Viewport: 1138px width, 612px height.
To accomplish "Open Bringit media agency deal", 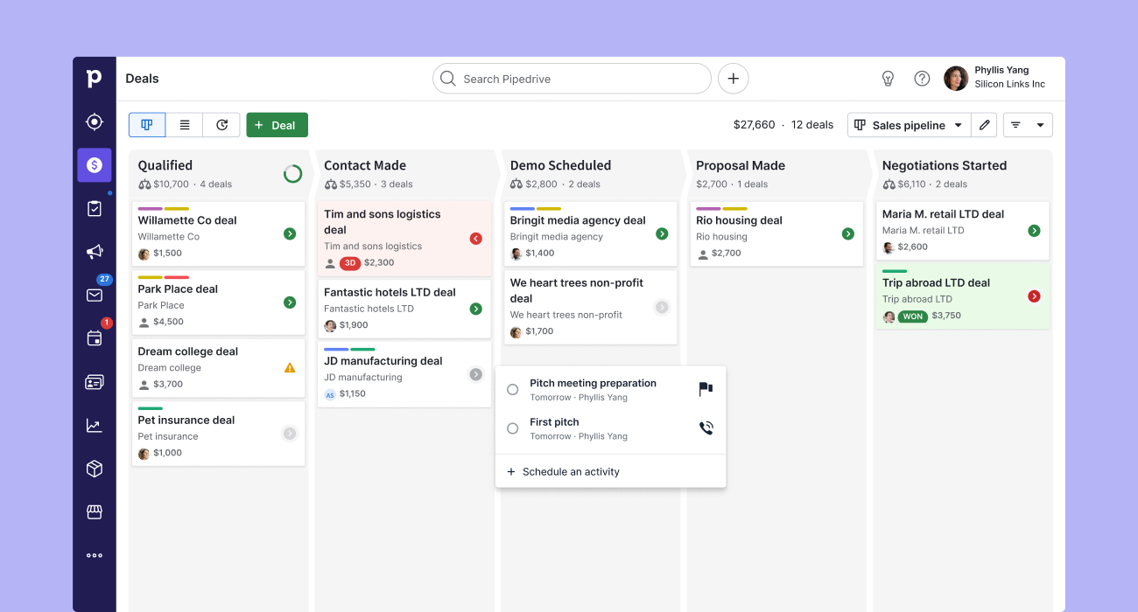I will (x=591, y=234).
